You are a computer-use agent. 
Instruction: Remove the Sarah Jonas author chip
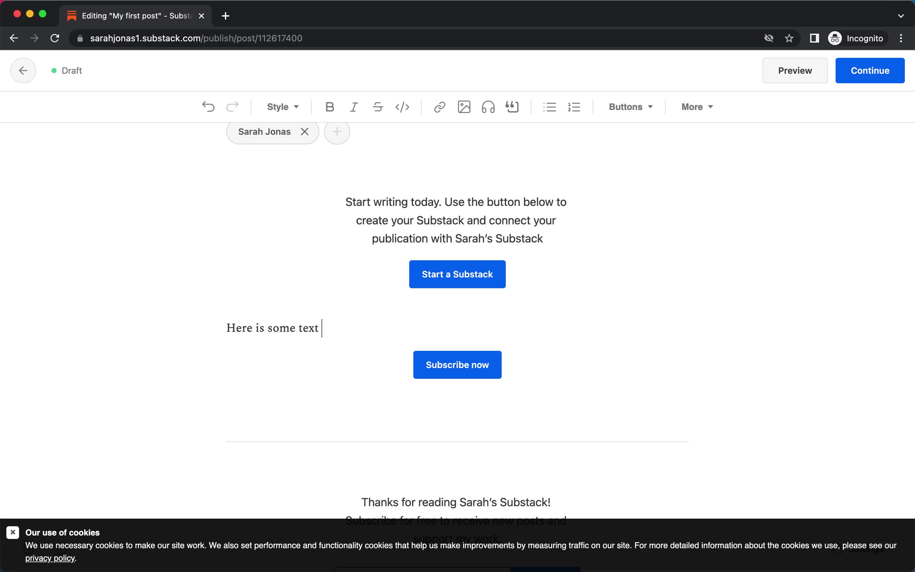pyautogui.click(x=305, y=132)
